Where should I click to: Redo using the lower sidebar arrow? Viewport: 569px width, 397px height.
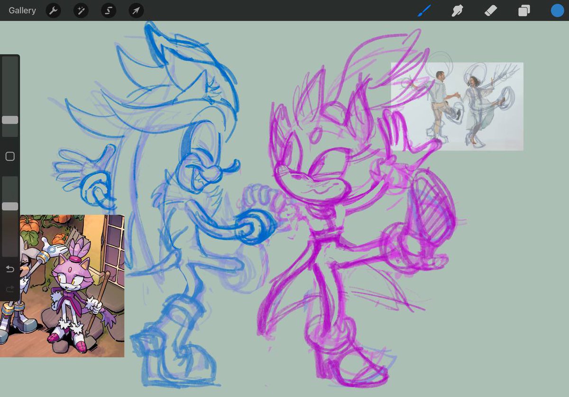pos(10,289)
